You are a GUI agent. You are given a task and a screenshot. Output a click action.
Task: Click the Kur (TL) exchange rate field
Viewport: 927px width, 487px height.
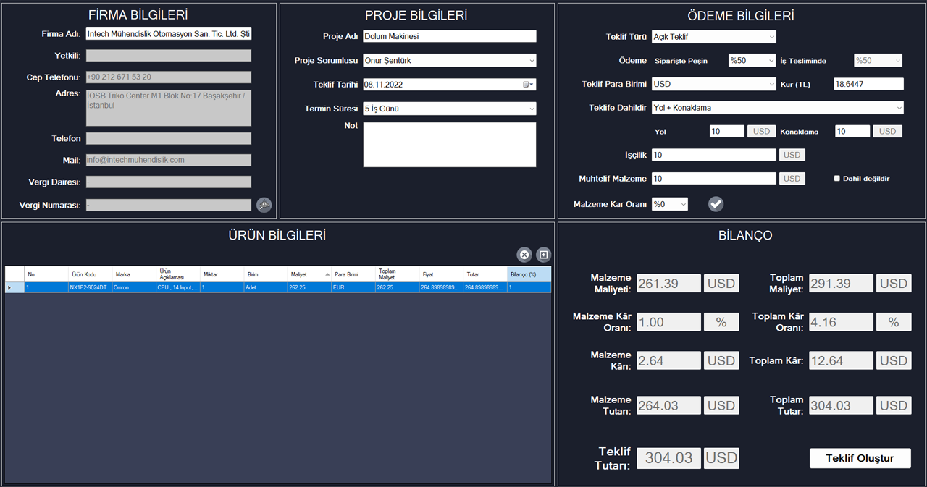tap(868, 84)
